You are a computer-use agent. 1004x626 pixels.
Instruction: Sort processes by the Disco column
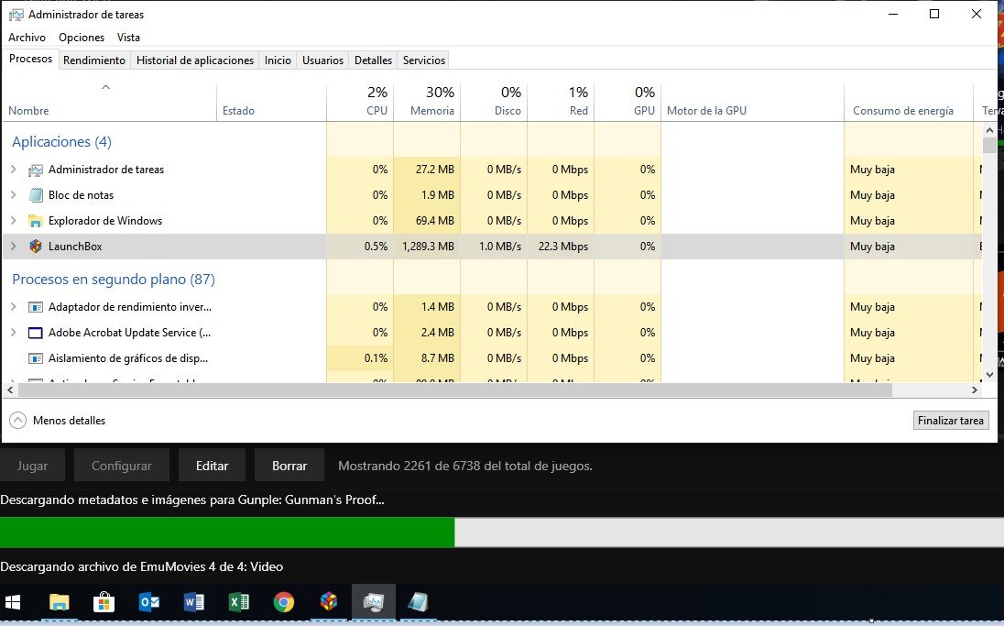494,103
